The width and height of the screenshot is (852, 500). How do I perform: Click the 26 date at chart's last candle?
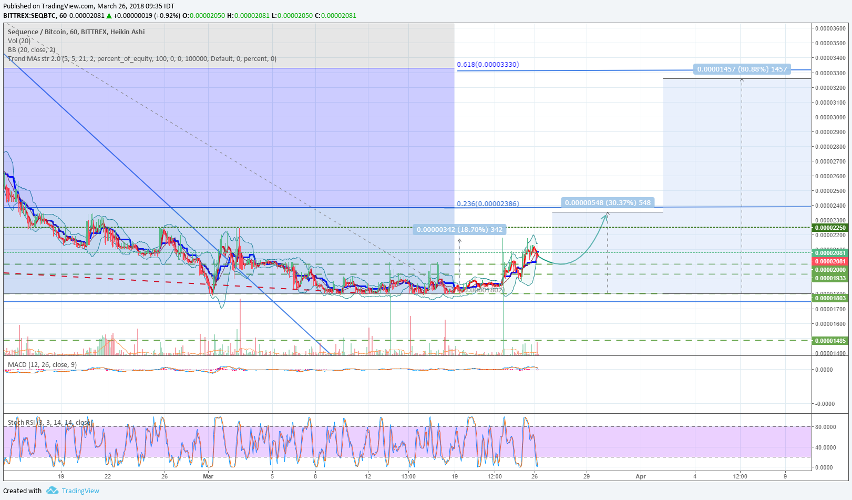(x=535, y=476)
